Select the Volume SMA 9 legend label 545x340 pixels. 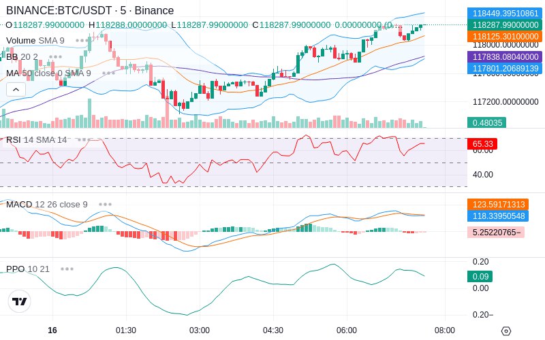[x=35, y=41]
